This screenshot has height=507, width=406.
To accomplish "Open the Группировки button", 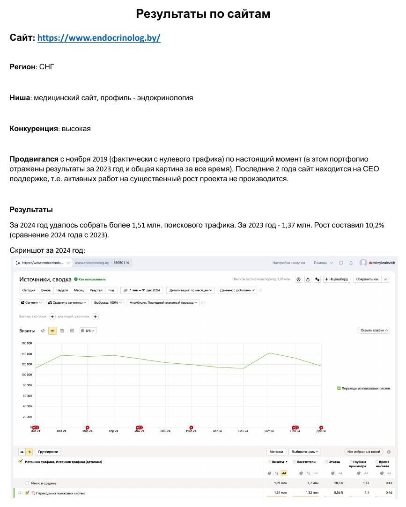I will [x=48, y=452].
